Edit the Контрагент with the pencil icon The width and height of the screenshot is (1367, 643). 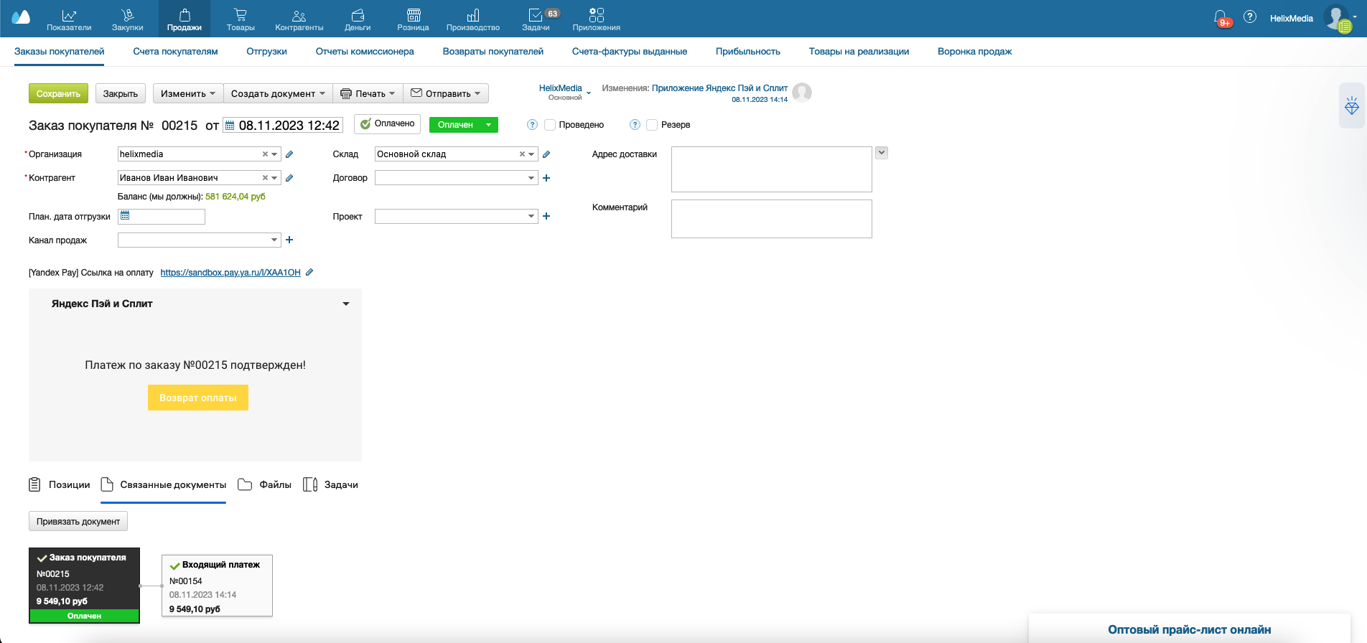tap(289, 178)
